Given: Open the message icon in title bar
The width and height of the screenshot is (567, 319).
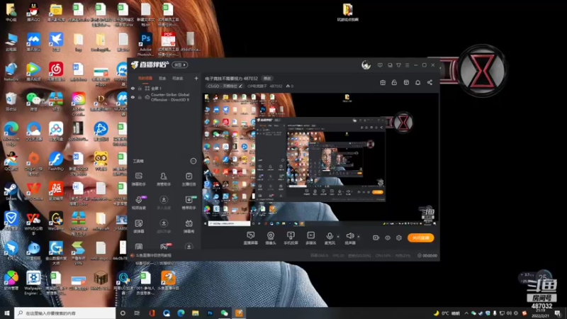Looking at the screenshot, I should (x=380, y=65).
